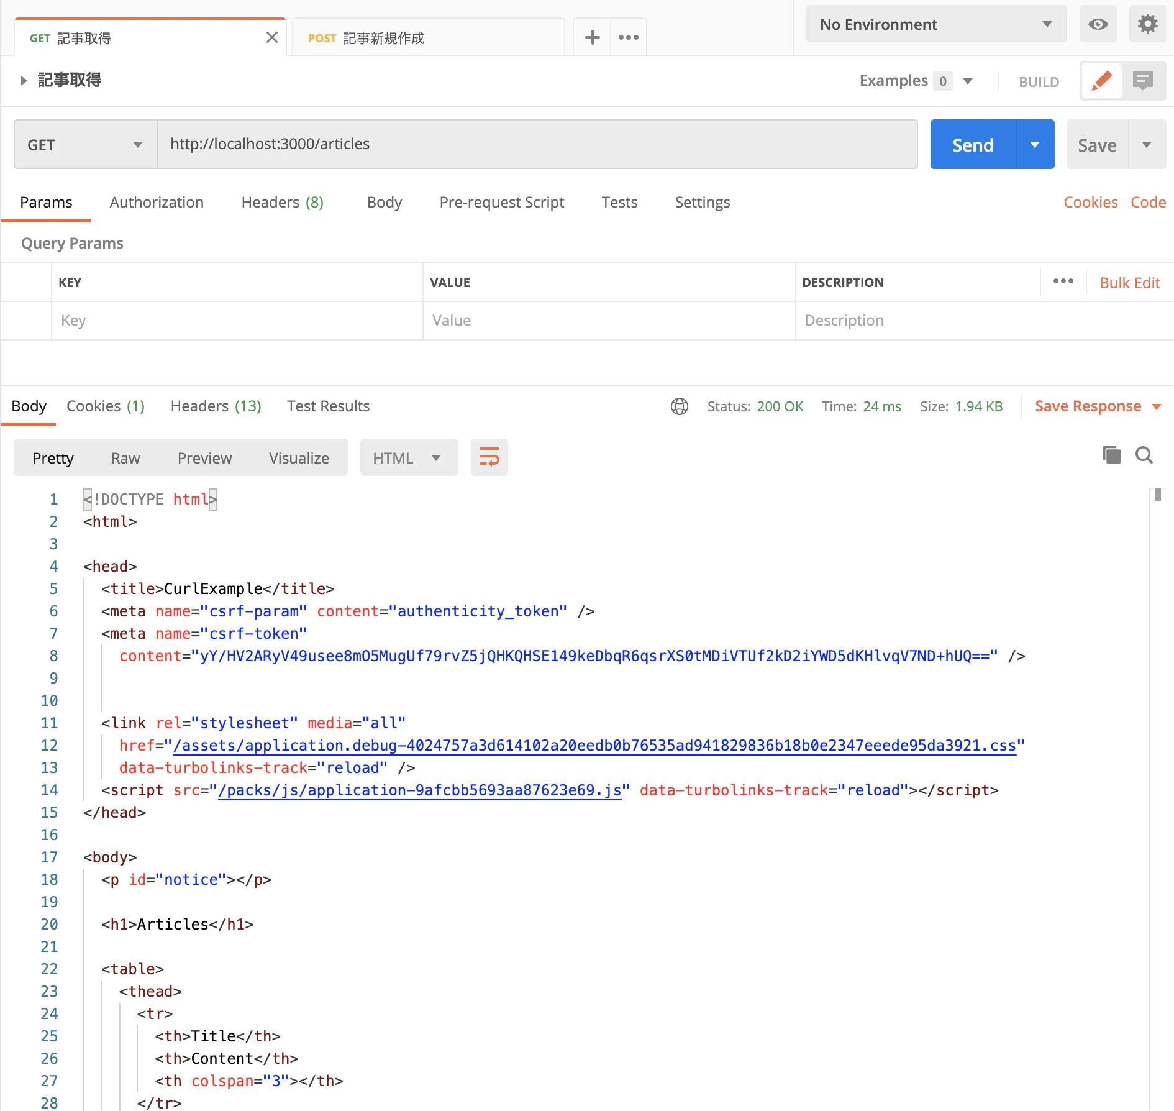
Task: Switch to the POST 記事新規作成 tab
Action: (x=429, y=38)
